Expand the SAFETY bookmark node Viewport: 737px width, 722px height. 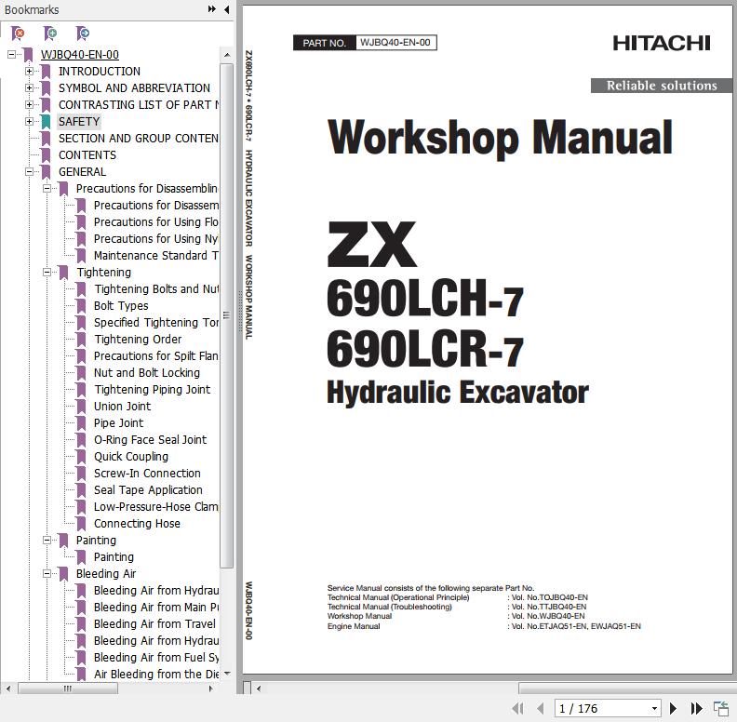coord(29,122)
